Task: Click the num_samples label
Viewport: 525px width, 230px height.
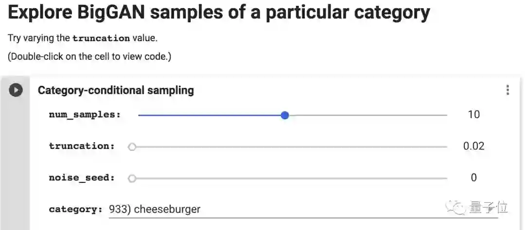Action: 85,115
